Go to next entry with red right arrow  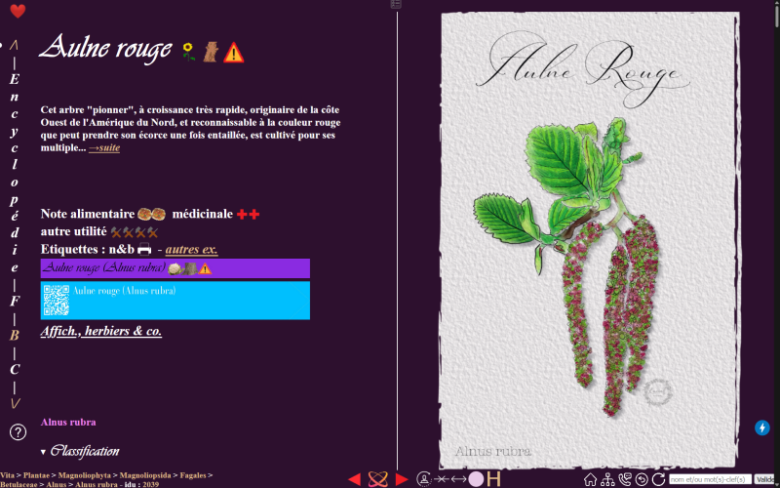point(402,479)
